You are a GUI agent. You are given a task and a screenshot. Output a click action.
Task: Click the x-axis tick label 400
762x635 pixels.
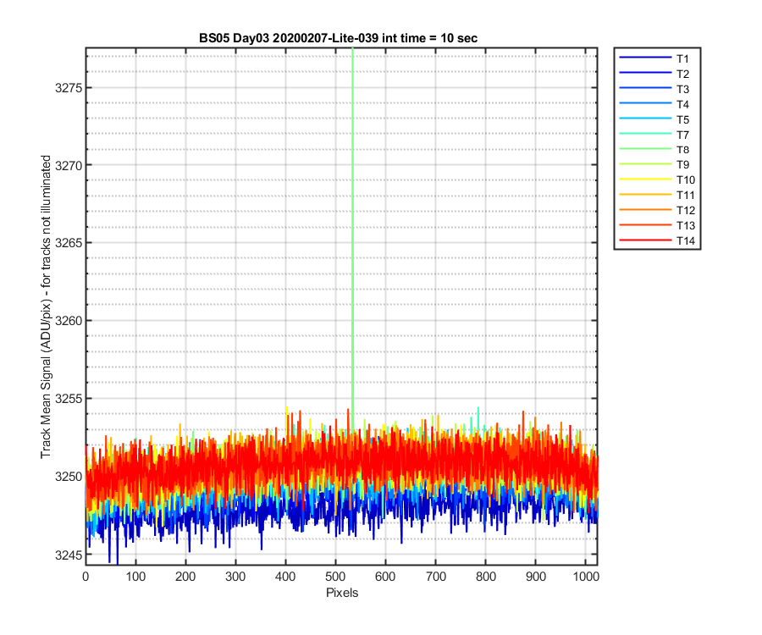(286, 577)
